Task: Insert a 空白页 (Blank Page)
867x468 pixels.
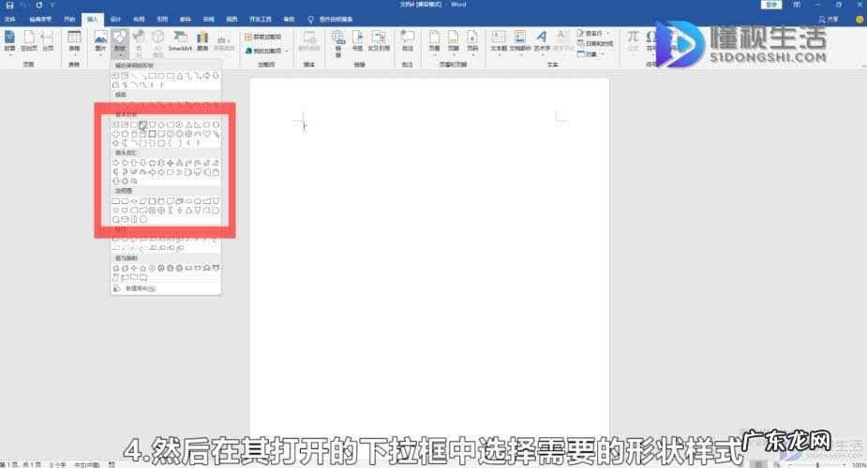Action: point(29,41)
